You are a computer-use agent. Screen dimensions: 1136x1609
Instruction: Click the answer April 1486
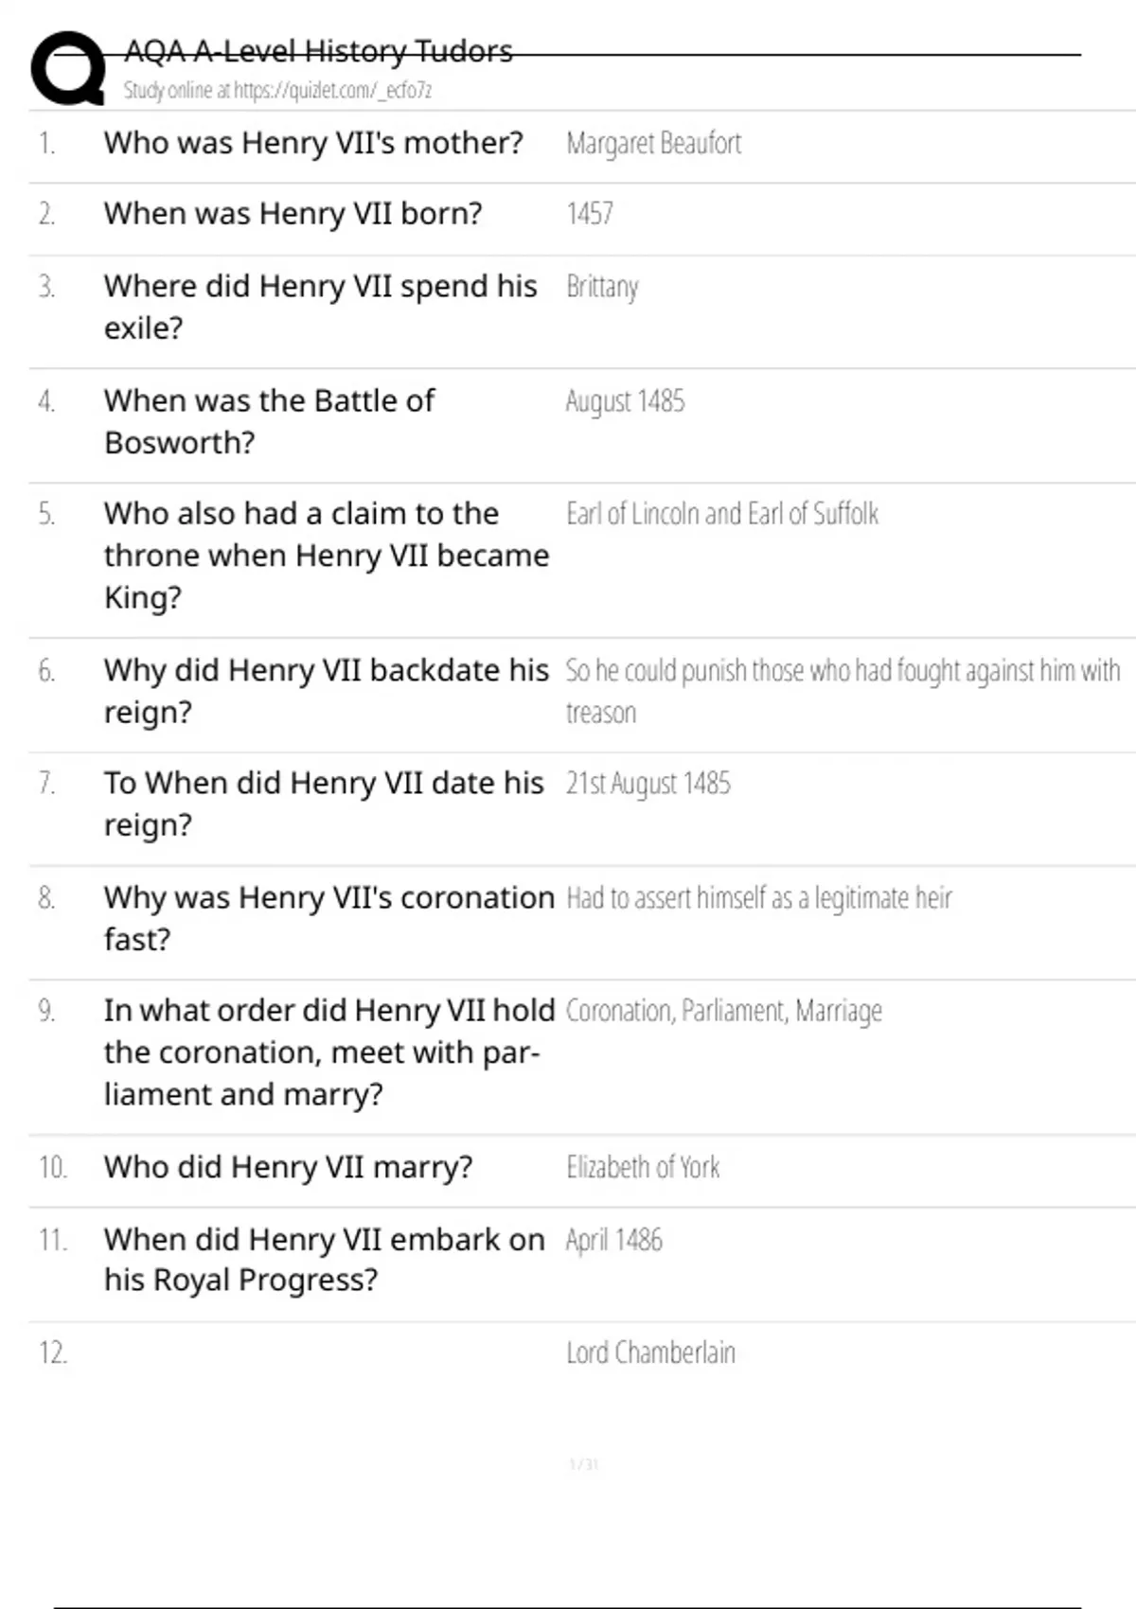[x=614, y=1241]
